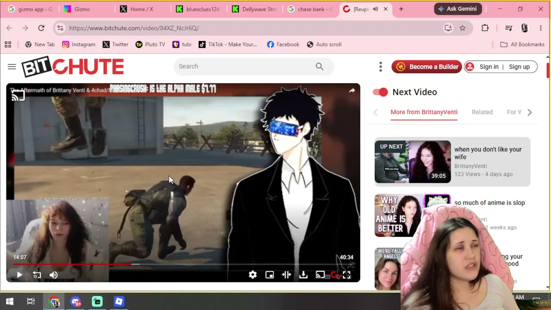
Task: Open the Auto scroll bookmark
Action: point(324,44)
